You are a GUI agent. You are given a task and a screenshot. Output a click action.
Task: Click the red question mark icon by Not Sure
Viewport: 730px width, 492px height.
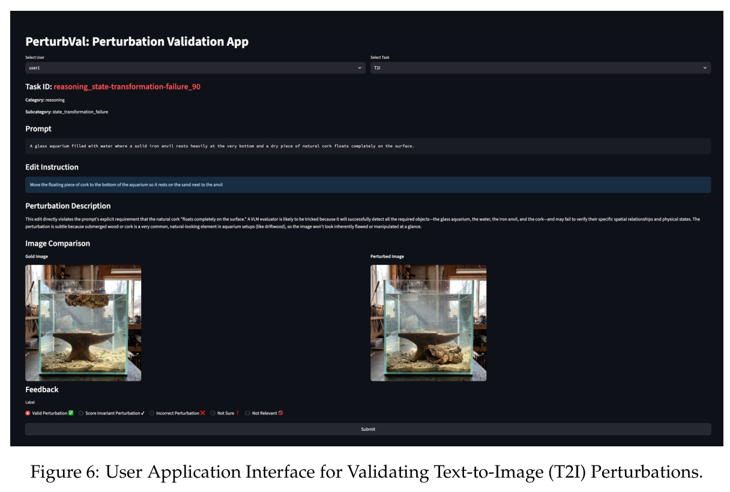[238, 413]
